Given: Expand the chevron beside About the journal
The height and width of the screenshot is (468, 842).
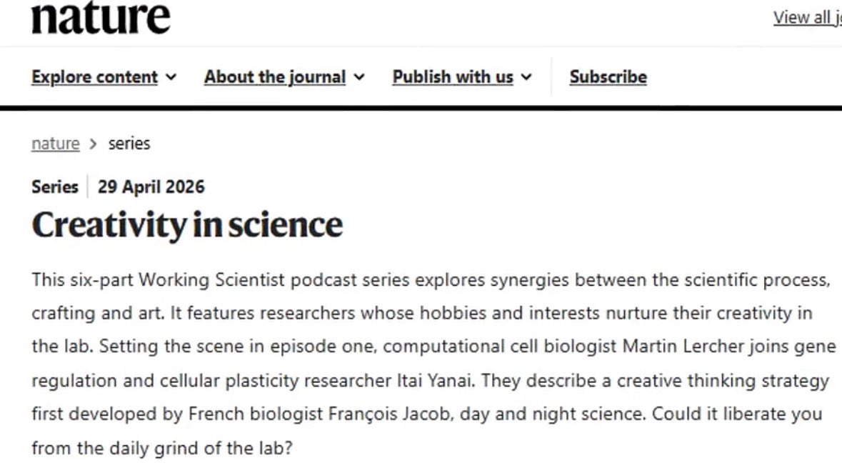Looking at the screenshot, I should coord(359,77).
